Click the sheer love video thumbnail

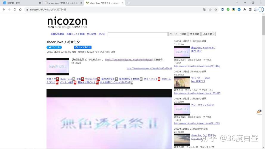point(58,67)
